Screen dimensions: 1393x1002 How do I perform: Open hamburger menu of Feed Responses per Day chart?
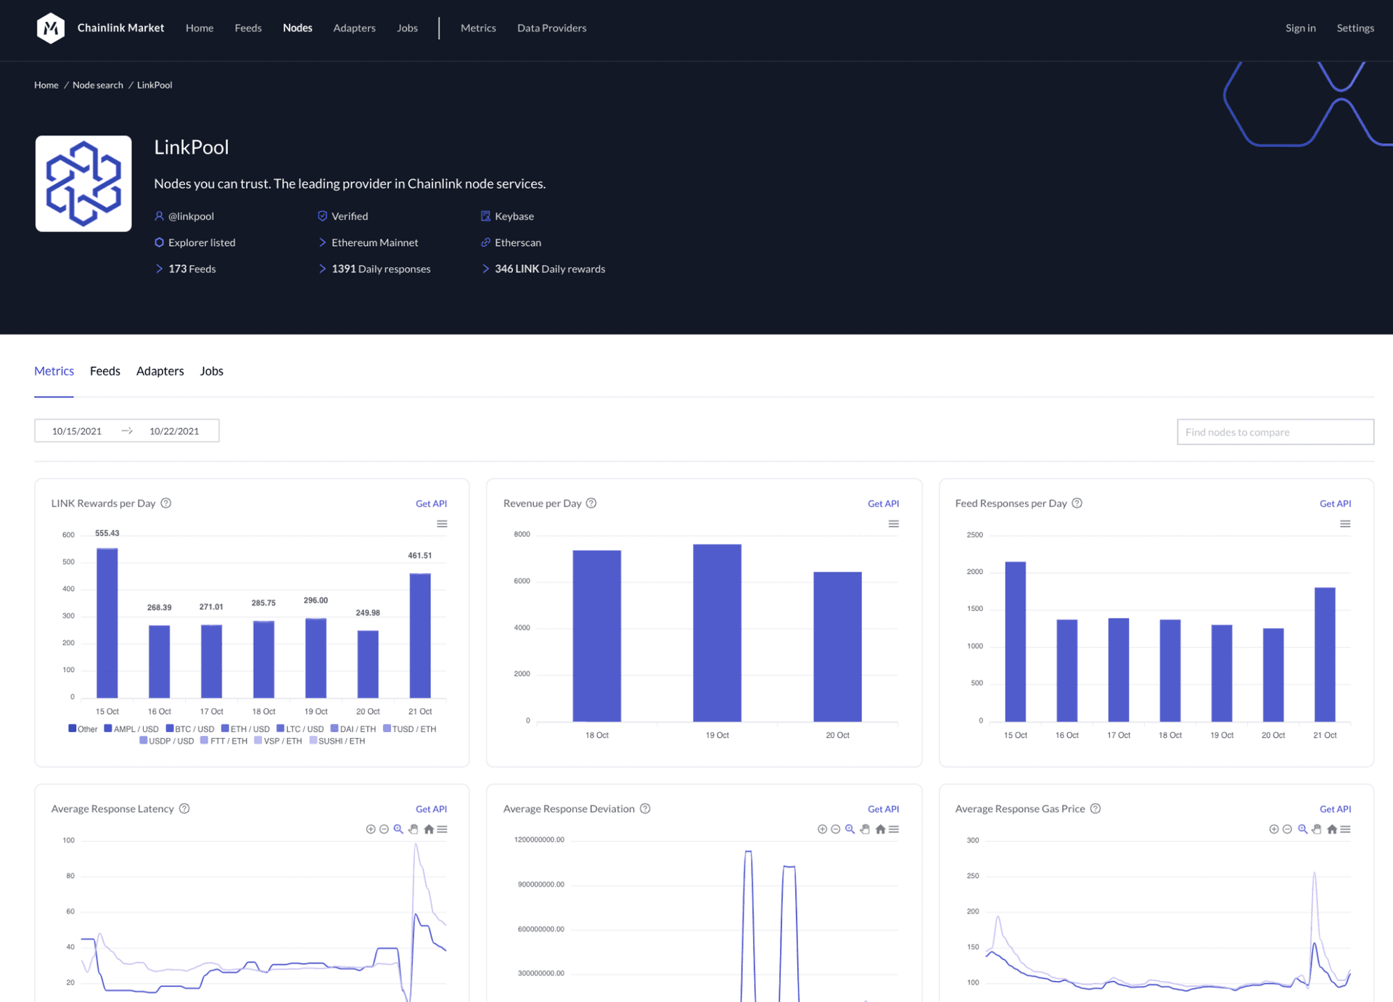(x=1345, y=524)
